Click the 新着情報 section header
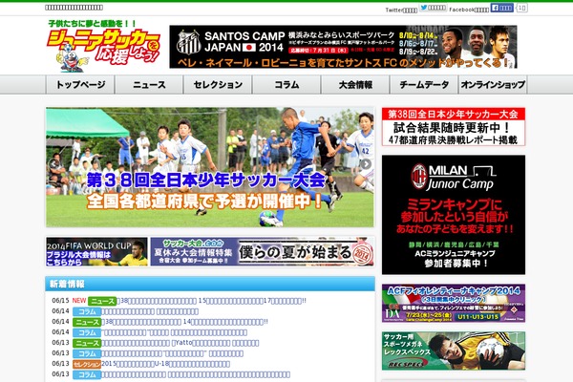This screenshot has height=382, width=573. point(210,284)
